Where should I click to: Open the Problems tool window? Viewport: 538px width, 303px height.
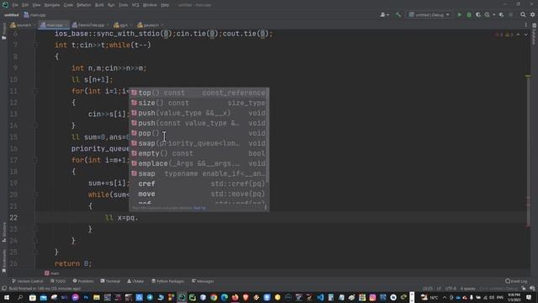[x=83, y=281]
